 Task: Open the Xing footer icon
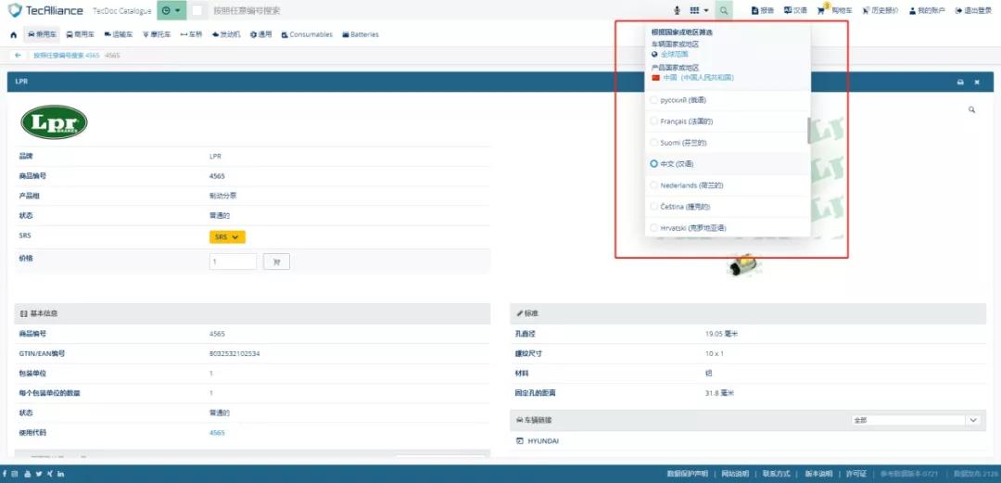coord(50,474)
